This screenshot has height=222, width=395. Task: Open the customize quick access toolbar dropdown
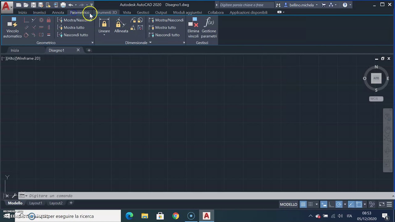pyautogui.click(x=92, y=5)
